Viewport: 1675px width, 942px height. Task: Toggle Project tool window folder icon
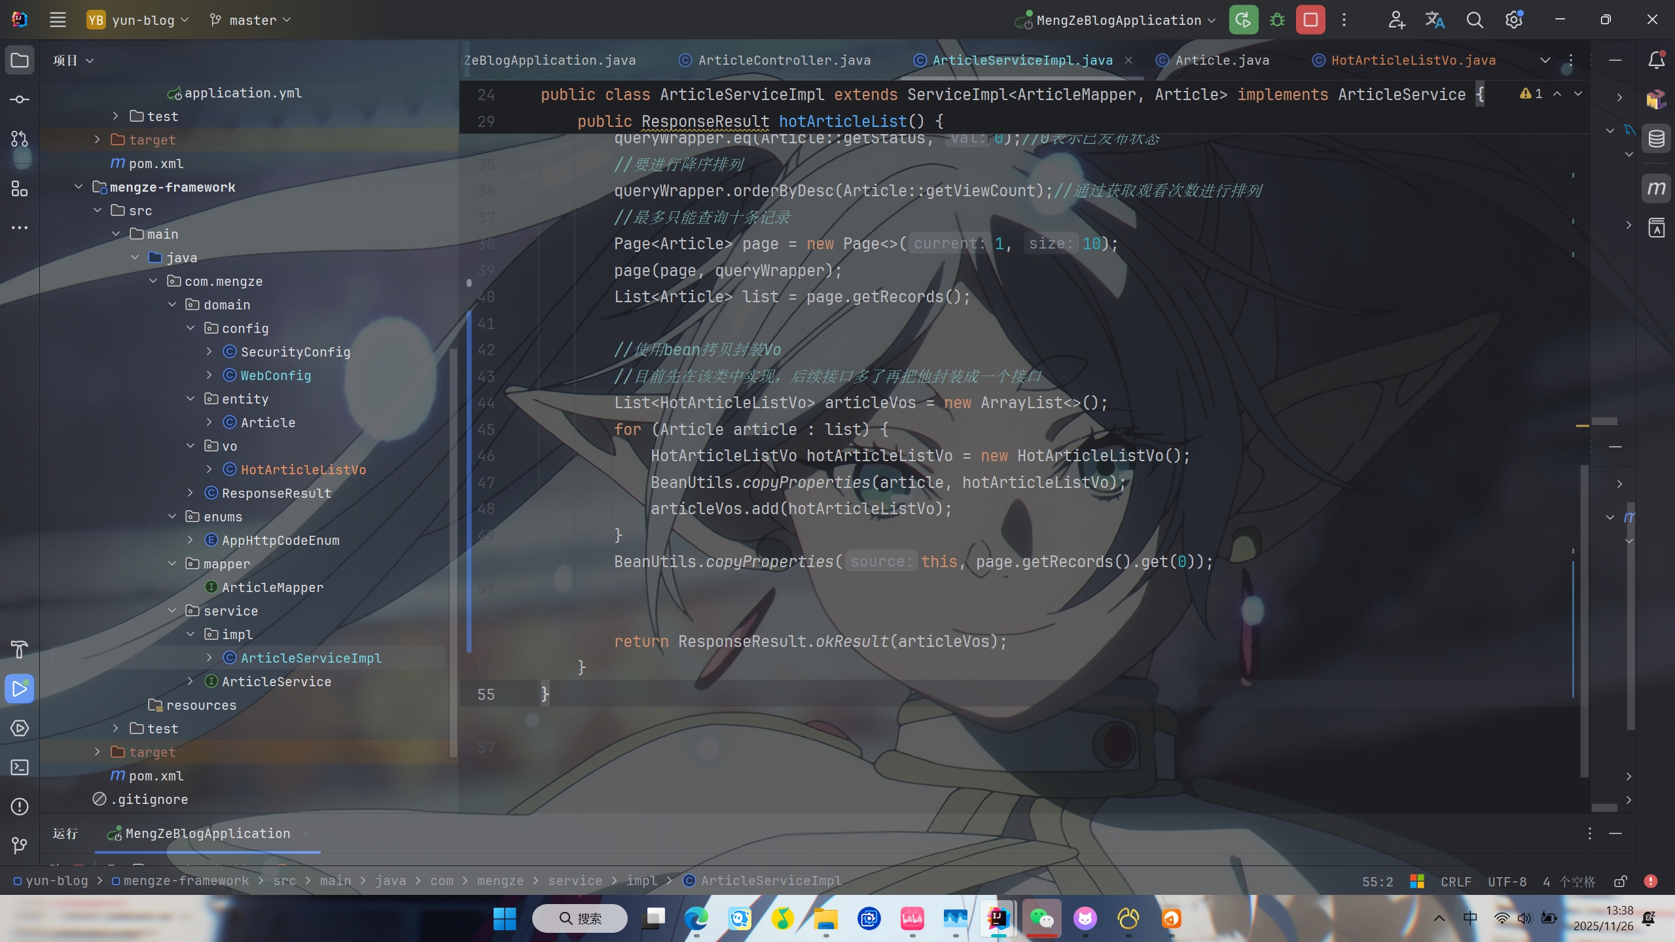click(x=20, y=60)
